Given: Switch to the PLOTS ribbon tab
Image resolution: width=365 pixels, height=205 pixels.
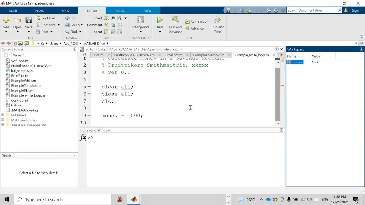Looking at the screenshot, I should coord(40,11).
